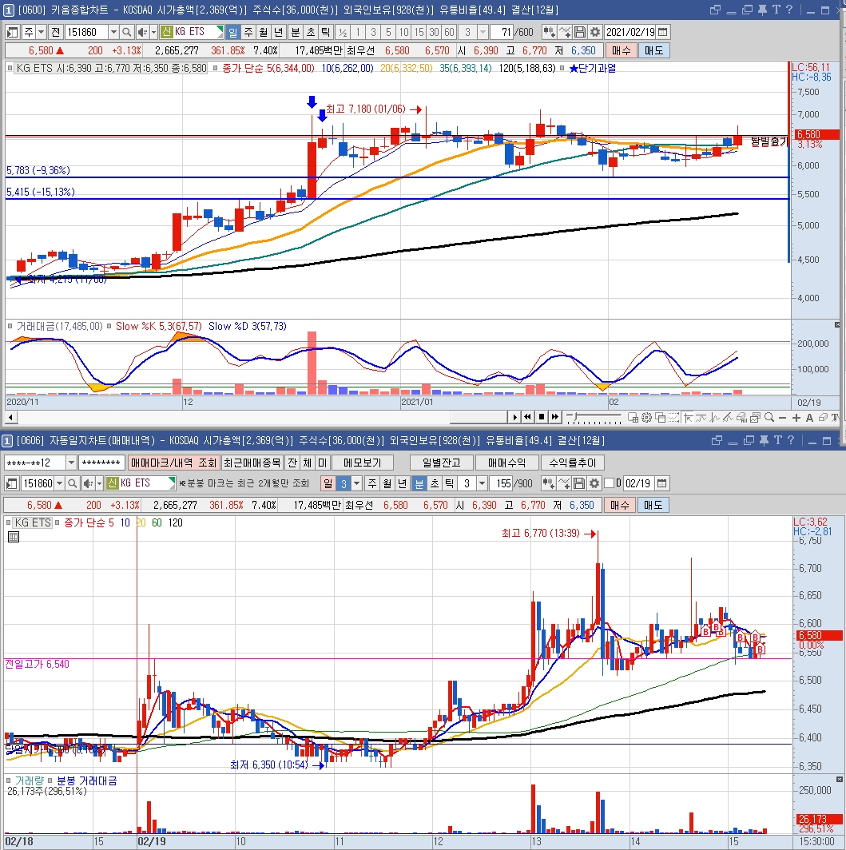
Task: Click 매매수익 button
Action: click(506, 463)
